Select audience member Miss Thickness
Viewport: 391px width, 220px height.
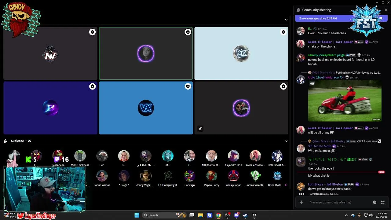tap(80, 158)
